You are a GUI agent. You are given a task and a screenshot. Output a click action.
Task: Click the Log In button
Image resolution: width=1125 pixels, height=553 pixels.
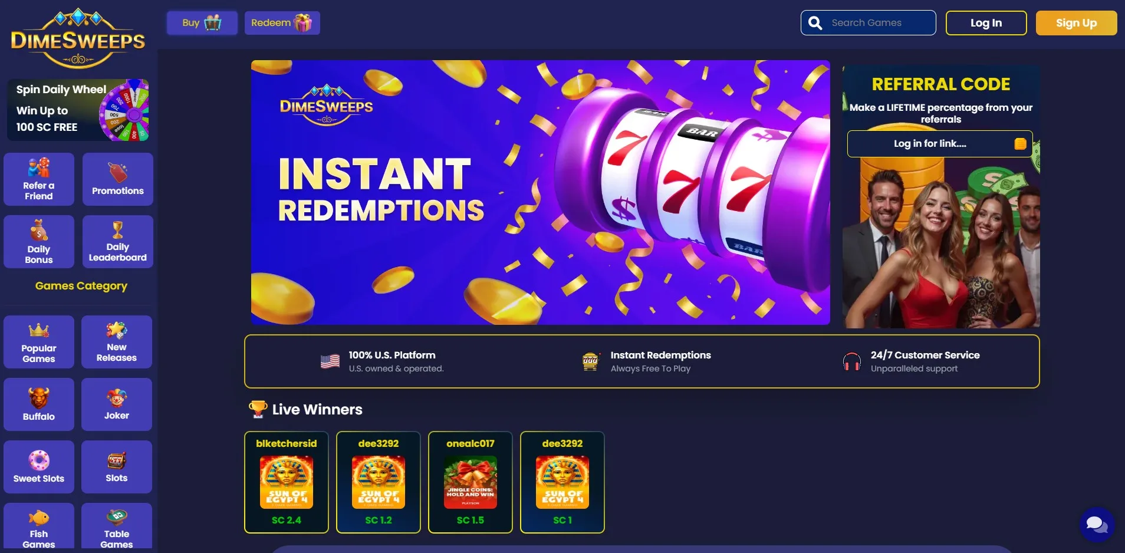pyautogui.click(x=986, y=23)
